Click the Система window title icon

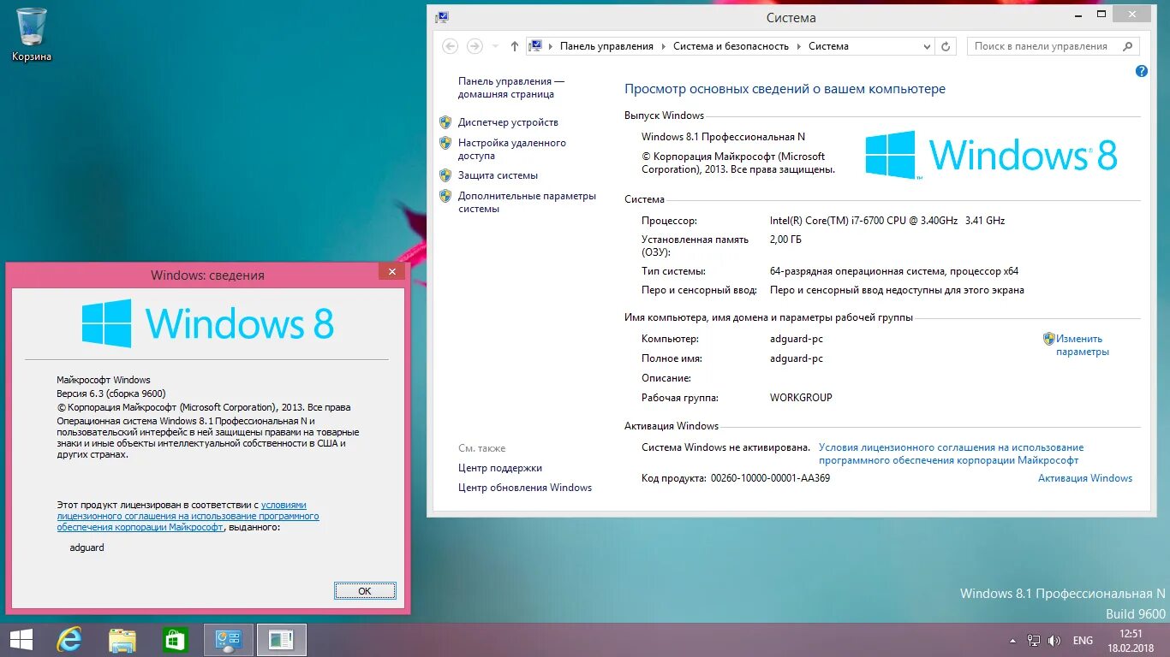click(x=441, y=16)
